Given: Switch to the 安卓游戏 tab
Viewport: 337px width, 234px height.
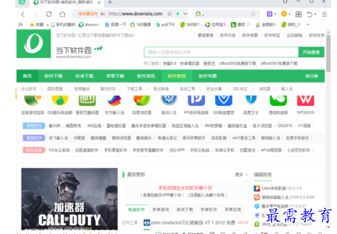Looking at the screenshot, I should coord(160,209).
